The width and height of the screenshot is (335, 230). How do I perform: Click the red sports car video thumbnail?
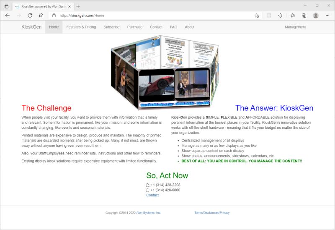click(157, 85)
